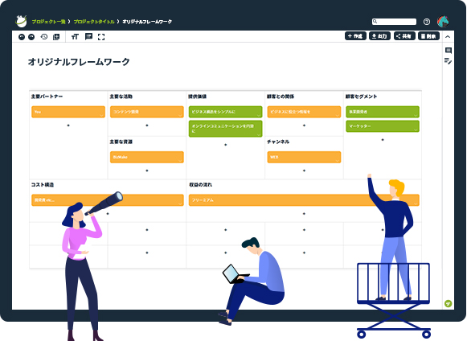The width and height of the screenshot is (467, 341).
Task: Open the comments panel icon on right sidebar
Action: tap(449, 50)
